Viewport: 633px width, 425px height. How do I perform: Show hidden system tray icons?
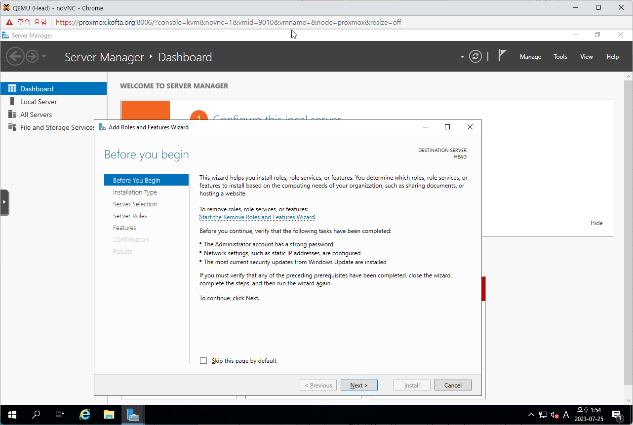click(531, 415)
